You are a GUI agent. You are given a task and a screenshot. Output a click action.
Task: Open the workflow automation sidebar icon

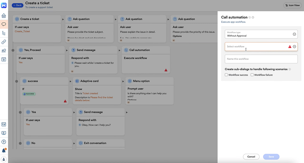point(4,33)
